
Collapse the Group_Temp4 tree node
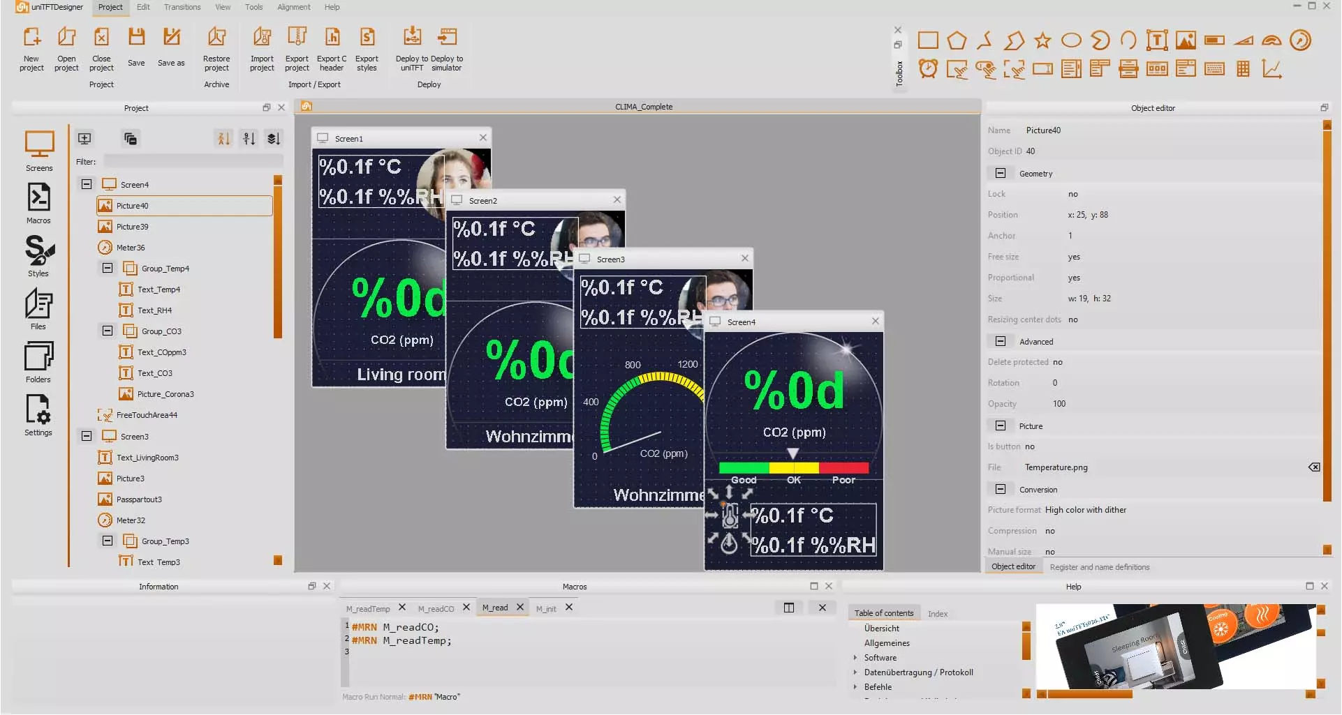pos(108,268)
